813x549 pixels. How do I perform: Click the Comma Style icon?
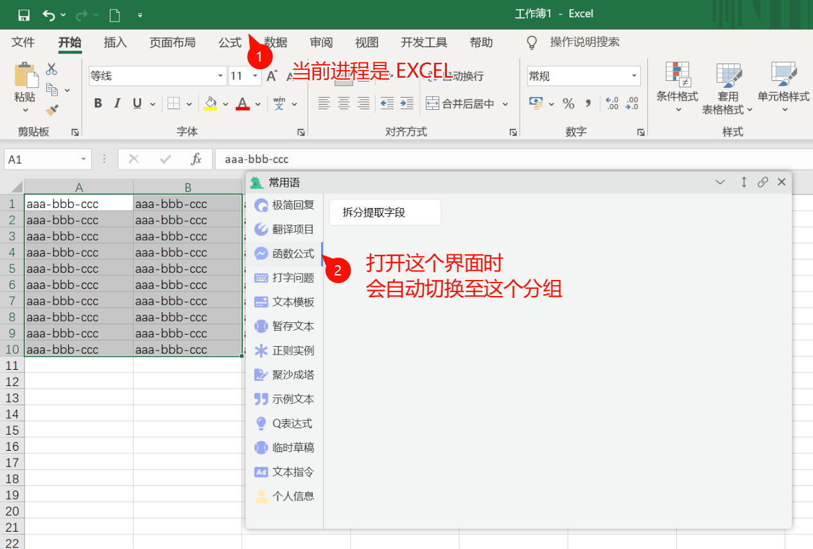pos(588,103)
